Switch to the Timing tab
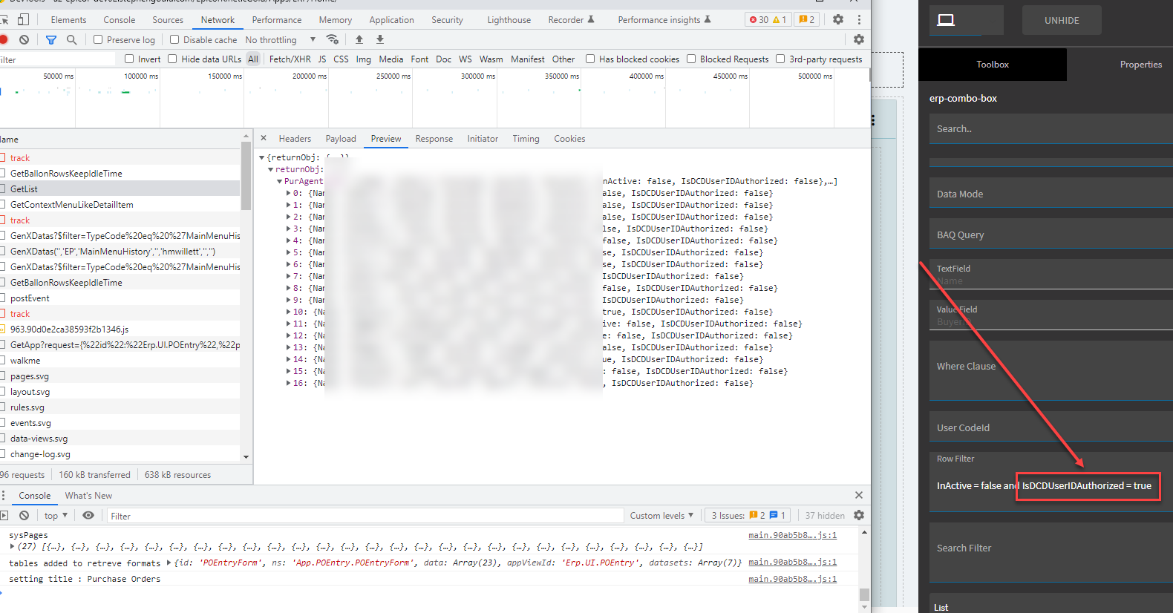Image resolution: width=1173 pixels, height=613 pixels. pyautogui.click(x=526, y=139)
